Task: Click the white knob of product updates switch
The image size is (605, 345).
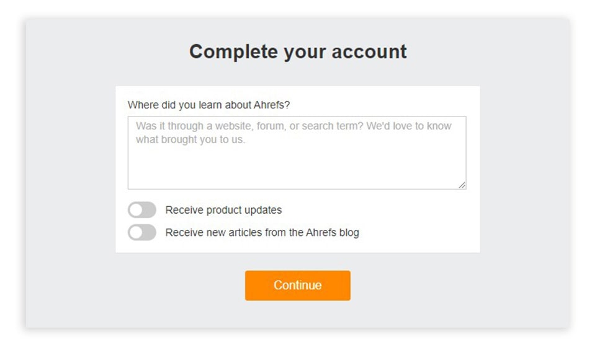Action: 136,210
